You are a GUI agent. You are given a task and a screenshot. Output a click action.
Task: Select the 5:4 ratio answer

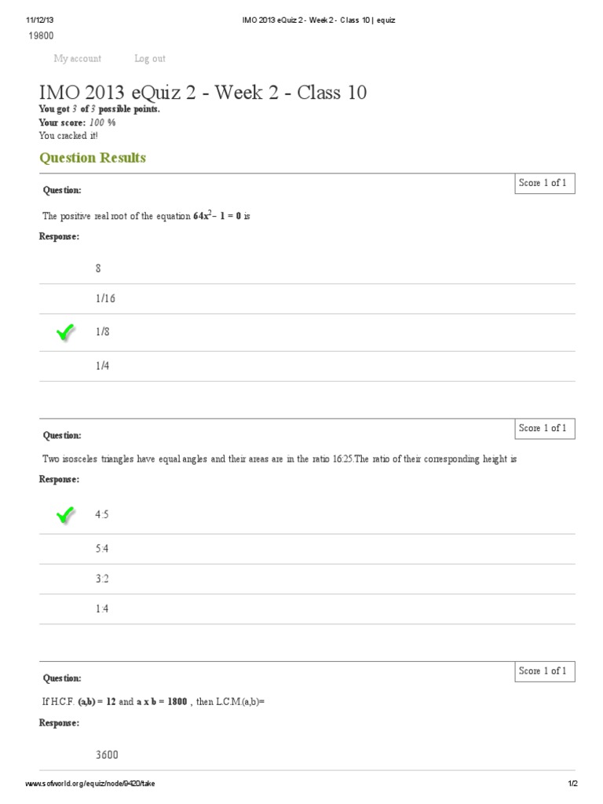pyautogui.click(x=102, y=549)
